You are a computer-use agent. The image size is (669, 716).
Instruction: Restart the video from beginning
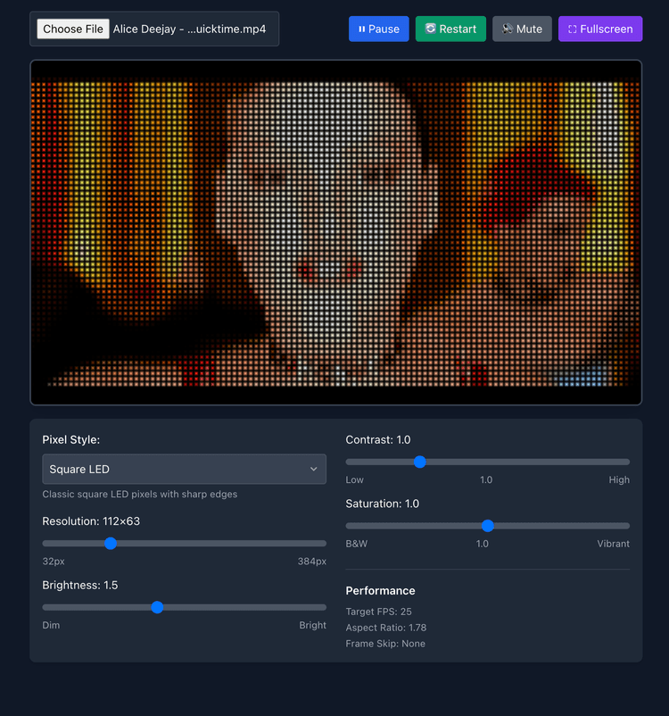[x=450, y=29]
